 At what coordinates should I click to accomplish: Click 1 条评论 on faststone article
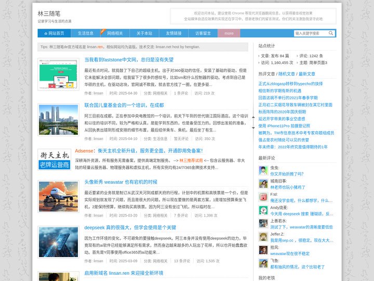pos(181,93)
